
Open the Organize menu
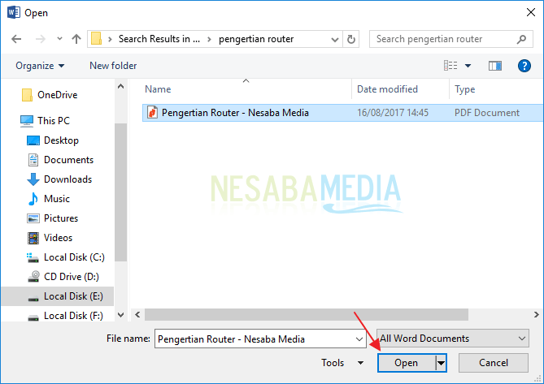[40, 66]
